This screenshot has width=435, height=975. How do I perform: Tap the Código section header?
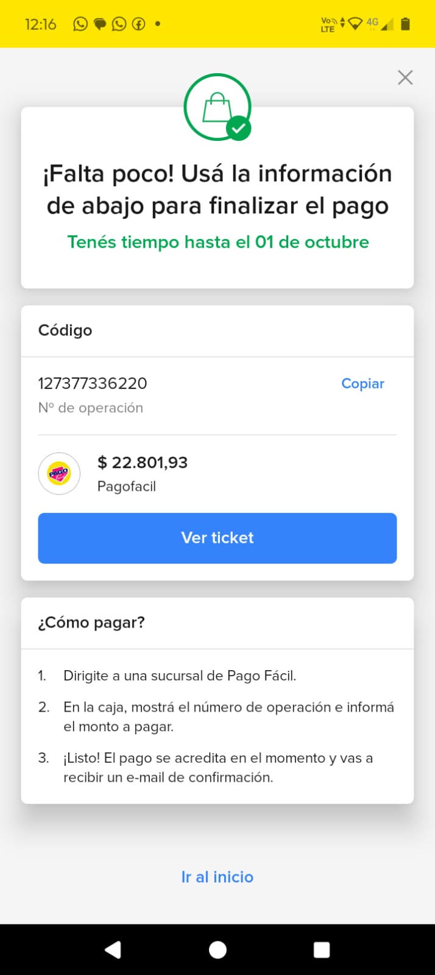coord(65,330)
